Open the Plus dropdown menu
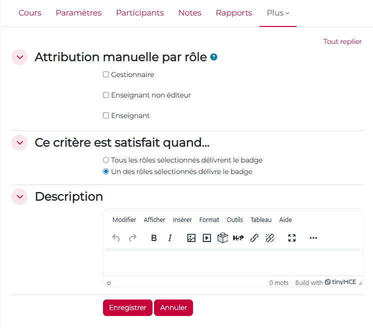 [277, 13]
